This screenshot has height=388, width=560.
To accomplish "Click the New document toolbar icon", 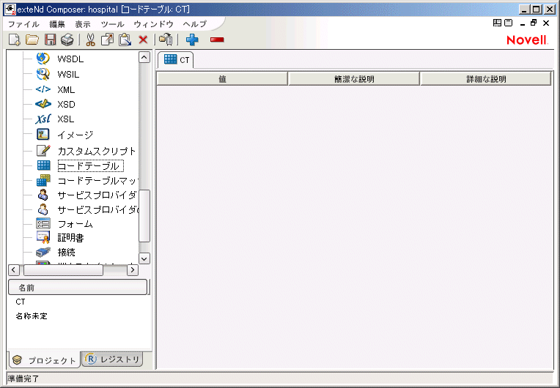I will [x=14, y=40].
